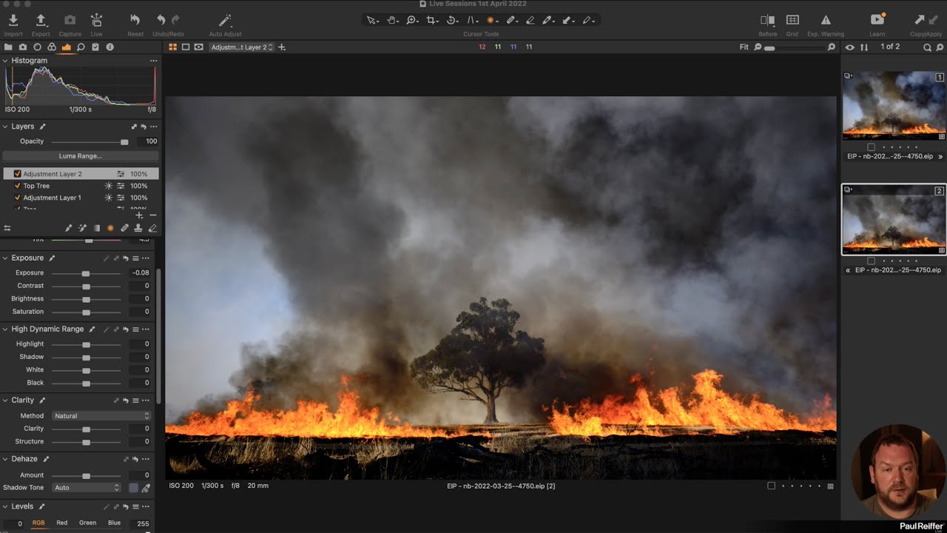
Task: Switch to Metadata info tool tab
Action: pos(109,47)
